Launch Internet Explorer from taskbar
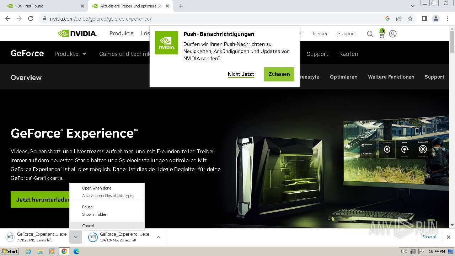455x256 pixels. 28,251
